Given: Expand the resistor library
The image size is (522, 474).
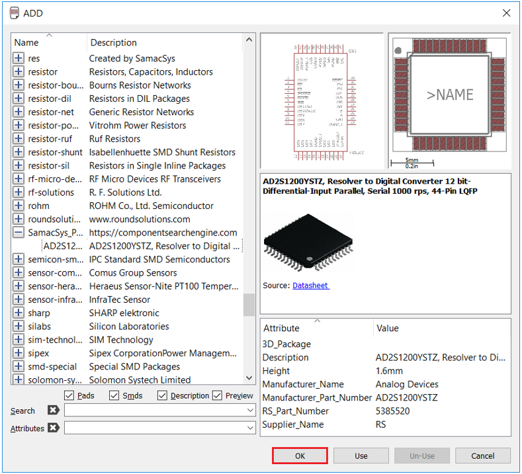Looking at the screenshot, I should [19, 71].
